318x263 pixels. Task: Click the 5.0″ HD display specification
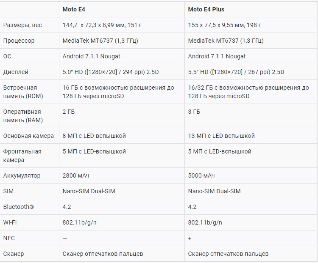point(111,72)
